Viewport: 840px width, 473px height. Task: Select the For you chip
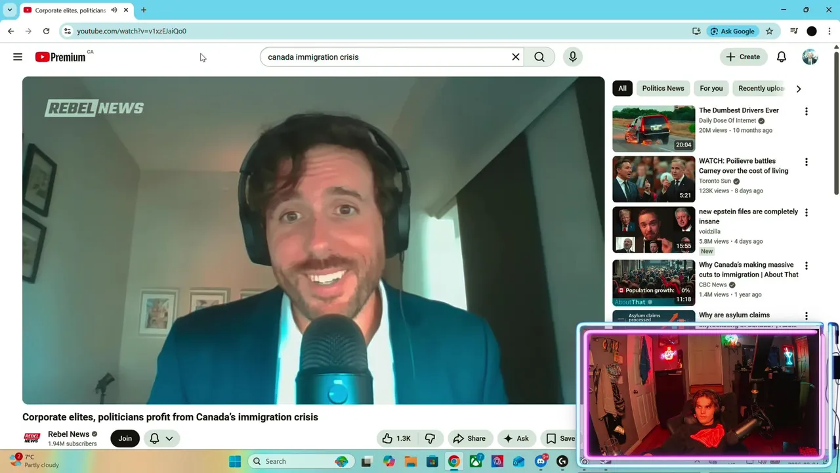tap(711, 88)
